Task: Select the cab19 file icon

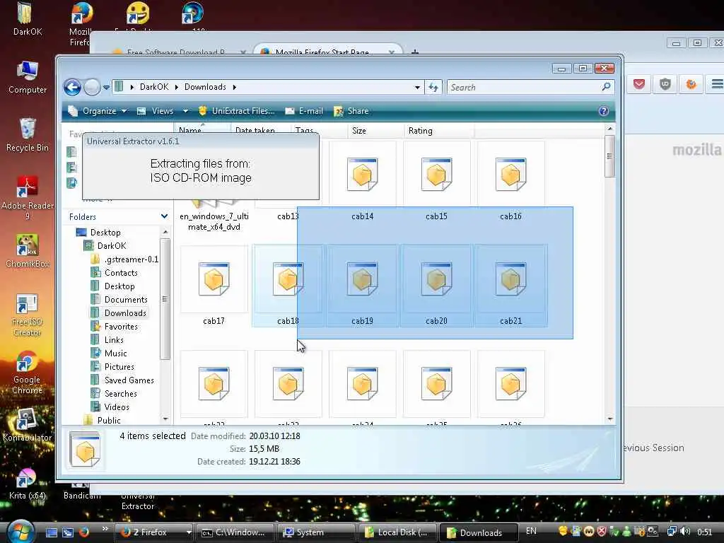Action: pyautogui.click(x=362, y=279)
